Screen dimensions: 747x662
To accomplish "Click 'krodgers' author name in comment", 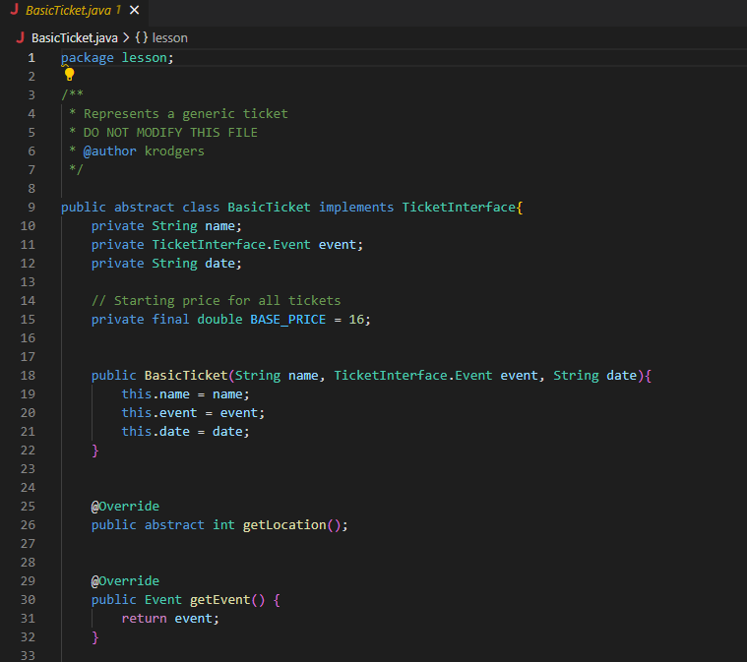I will (x=174, y=151).
